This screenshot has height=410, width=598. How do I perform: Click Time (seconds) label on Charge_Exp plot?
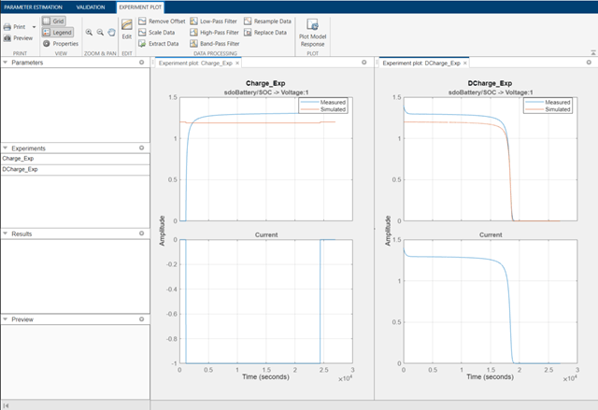(x=265, y=377)
